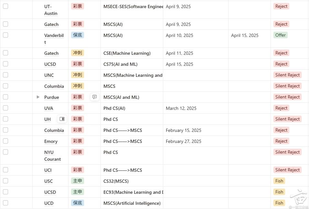The image size is (309, 209).
Task: Tick the checkbox for Gatech MSCS(AI) row
Action: coord(5,24)
